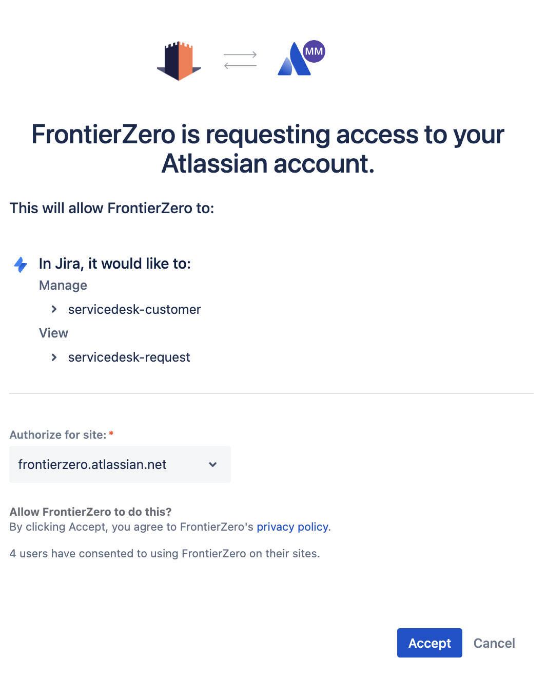Click the Cancel button

tap(494, 643)
